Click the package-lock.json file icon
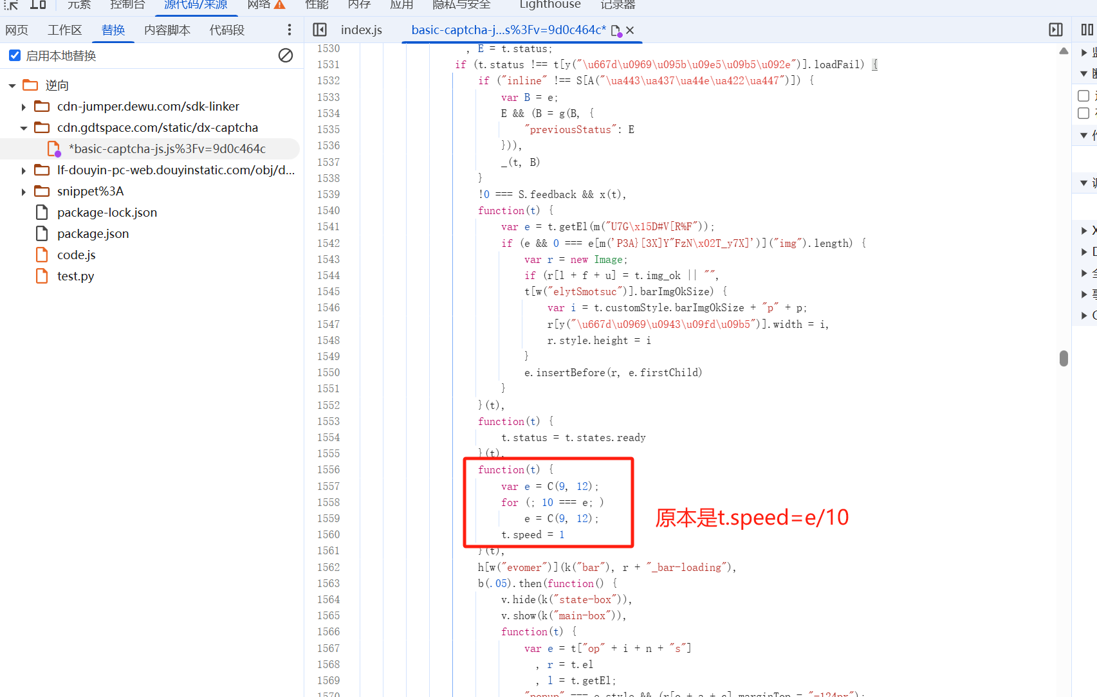 pos(42,212)
